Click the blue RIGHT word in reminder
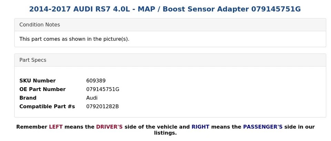Image resolution: width=331 pixels, height=141 pixels. tap(200, 127)
